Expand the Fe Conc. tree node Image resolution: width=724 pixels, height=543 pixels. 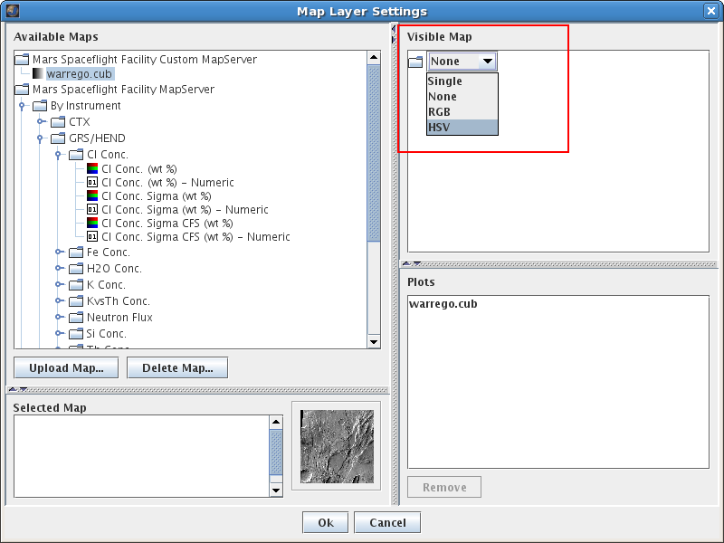tap(59, 252)
